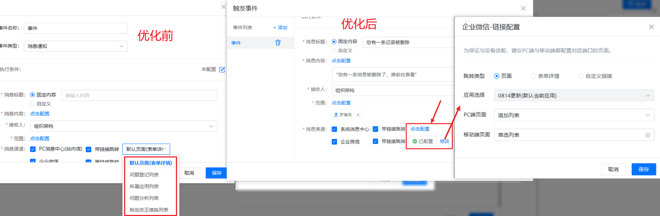Close the 企业微信-链接配置 dialog
The image size is (660, 216).
651,27
